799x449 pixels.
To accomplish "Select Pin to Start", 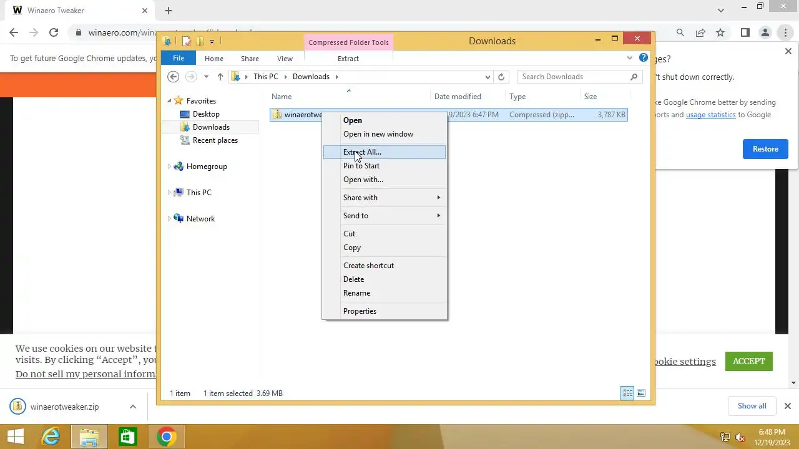I will point(385,166).
